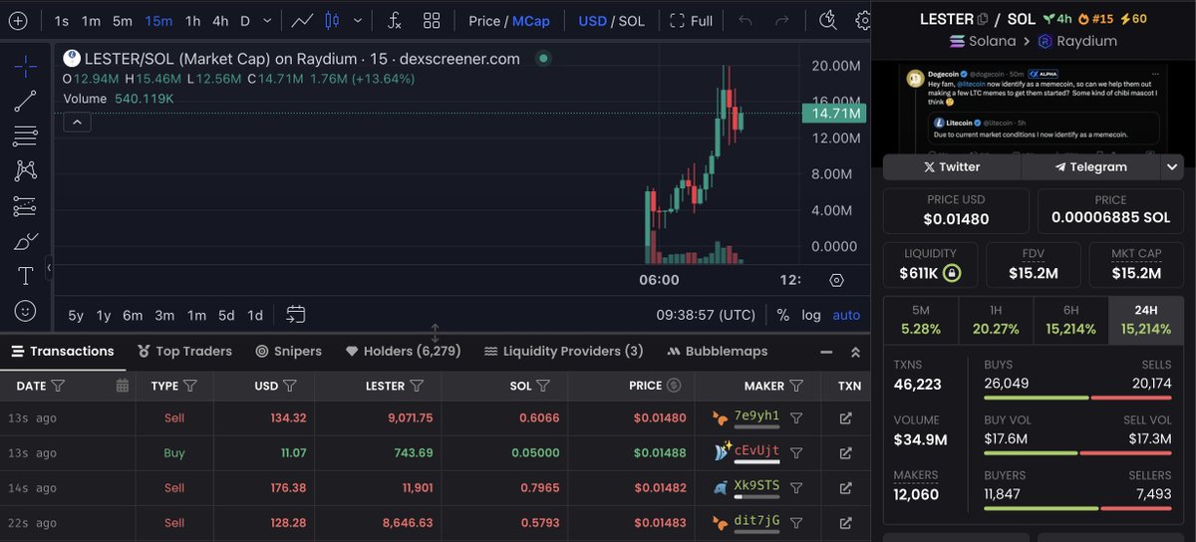Expand more social links dropdown

[x=1172, y=167]
